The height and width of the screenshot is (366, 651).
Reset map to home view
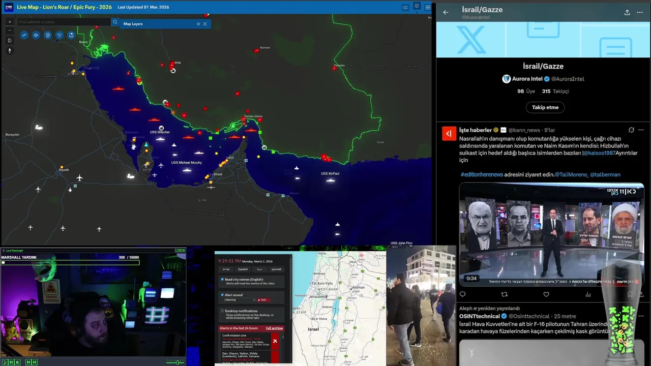(x=10, y=40)
